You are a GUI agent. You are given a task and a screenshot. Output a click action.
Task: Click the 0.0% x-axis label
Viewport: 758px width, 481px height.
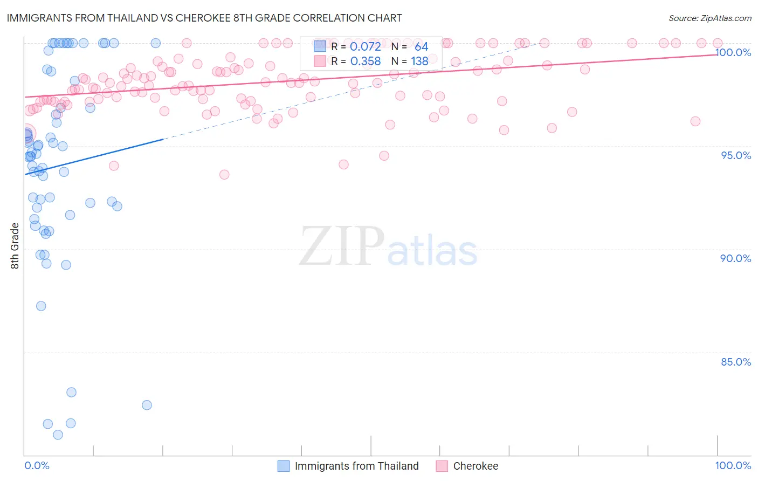pos(37,465)
